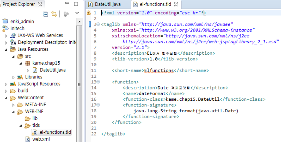Click the closing taglib tag on line 22
The height and width of the screenshot is (142, 281).
tap(113, 134)
